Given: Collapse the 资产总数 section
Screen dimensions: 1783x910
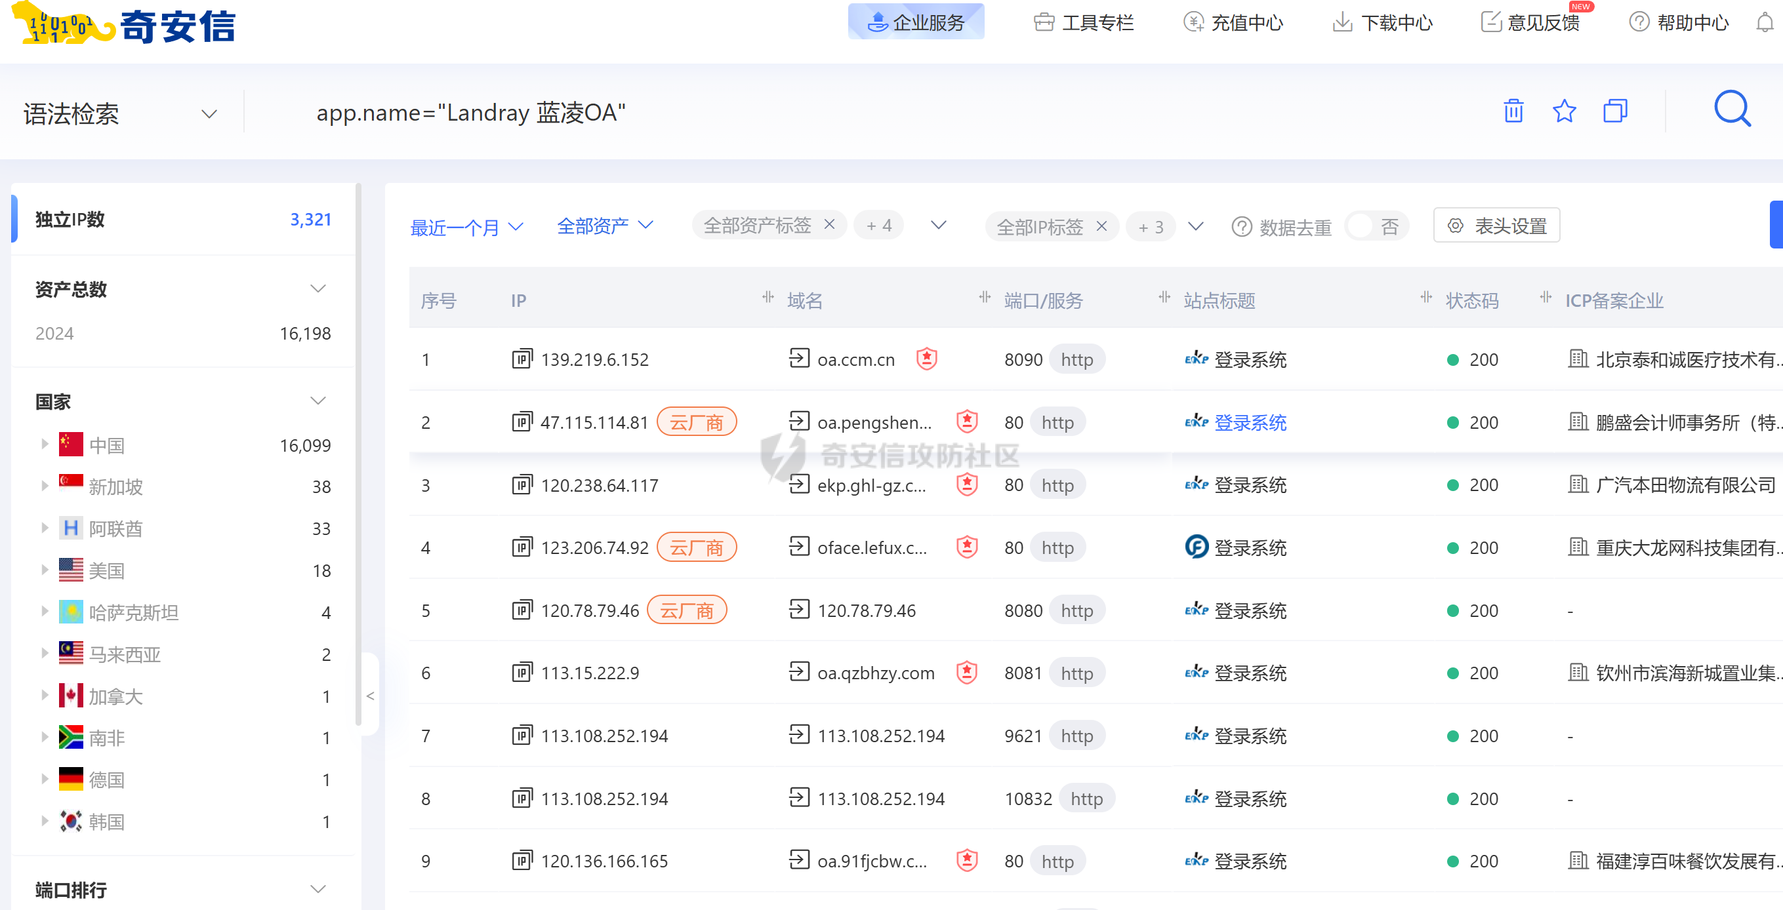Looking at the screenshot, I should (x=318, y=288).
